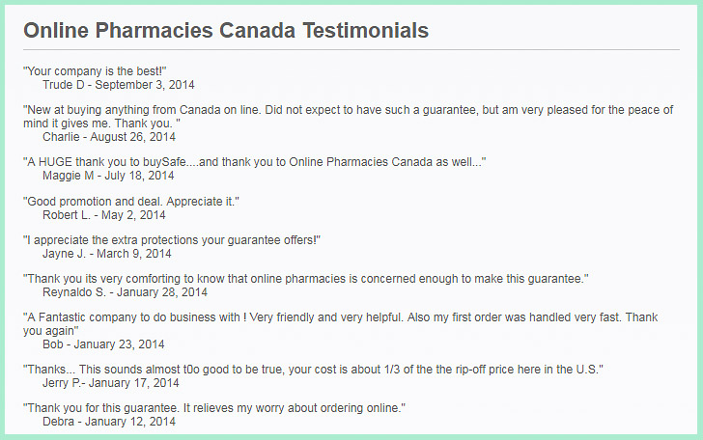Screen dimensions: 703x440
Task: Click the "Thank you its very comforting" testimonial
Action: pyautogui.click(x=306, y=279)
